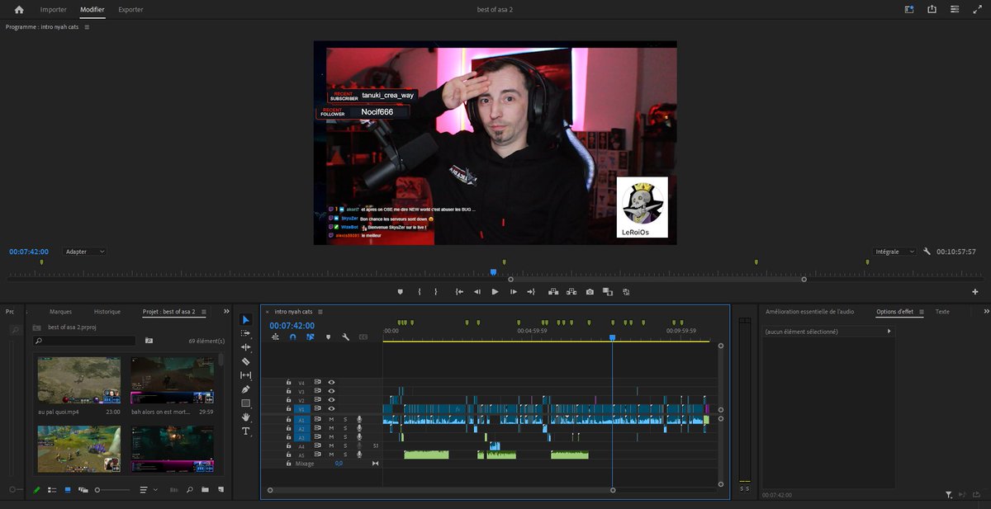Open the intro nyah cats sequence menu
The width and height of the screenshot is (991, 509).
[320, 312]
